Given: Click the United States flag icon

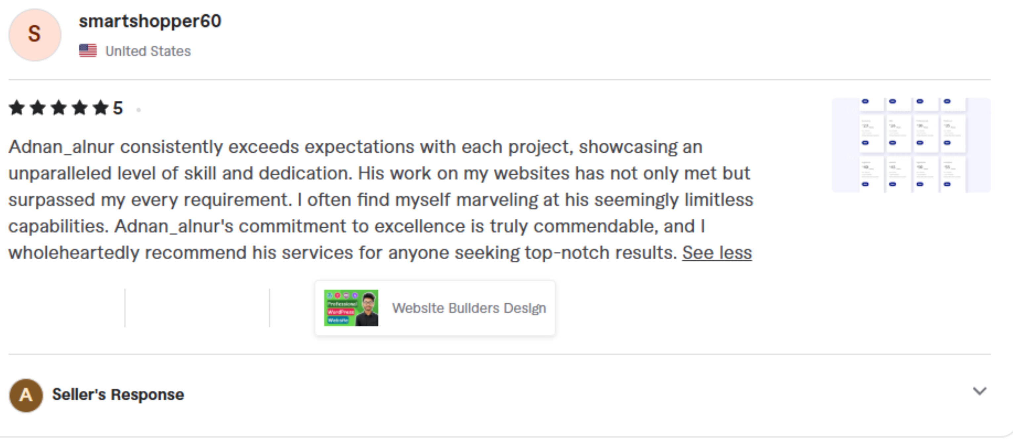Looking at the screenshot, I should point(88,51).
